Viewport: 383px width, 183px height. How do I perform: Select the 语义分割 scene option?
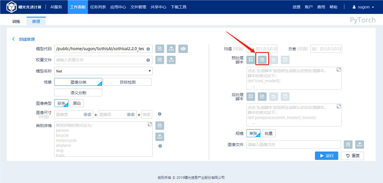tap(78, 92)
